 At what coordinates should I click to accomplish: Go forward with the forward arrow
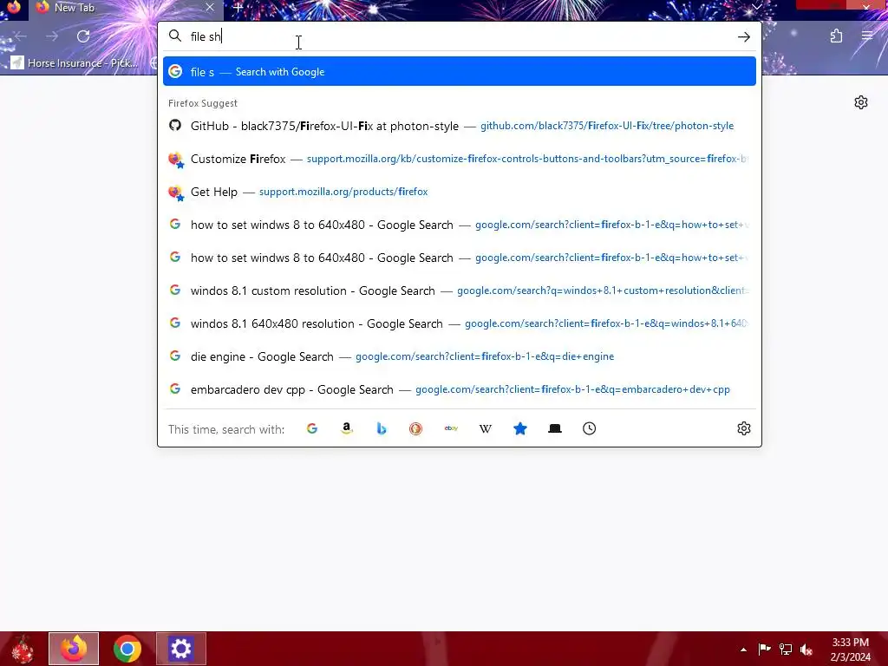(52, 36)
